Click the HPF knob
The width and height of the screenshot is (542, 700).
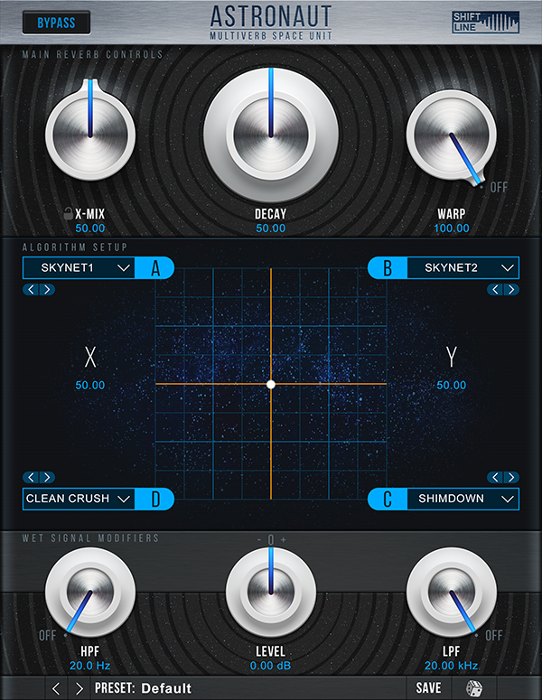pyautogui.click(x=90, y=593)
